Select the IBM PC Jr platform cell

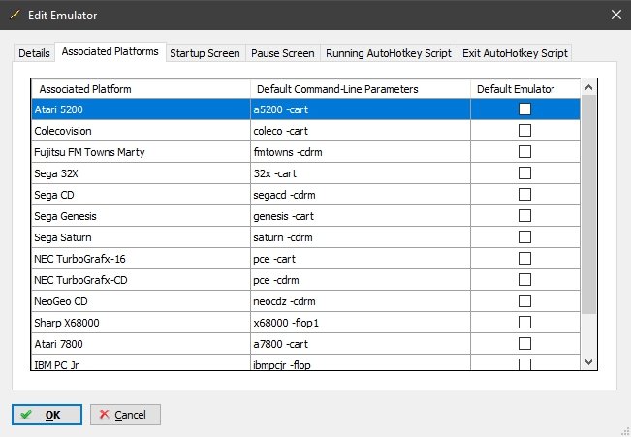pyautogui.click(x=141, y=362)
